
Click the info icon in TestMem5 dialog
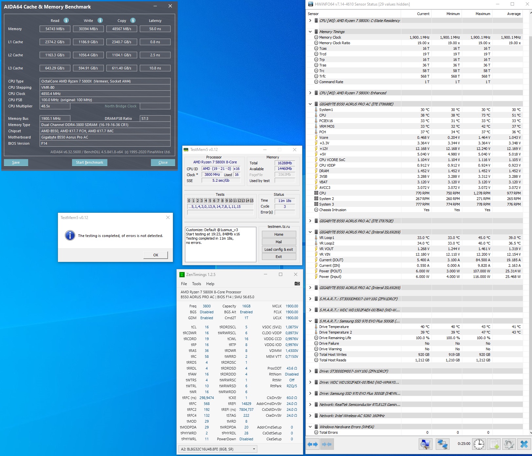point(70,235)
